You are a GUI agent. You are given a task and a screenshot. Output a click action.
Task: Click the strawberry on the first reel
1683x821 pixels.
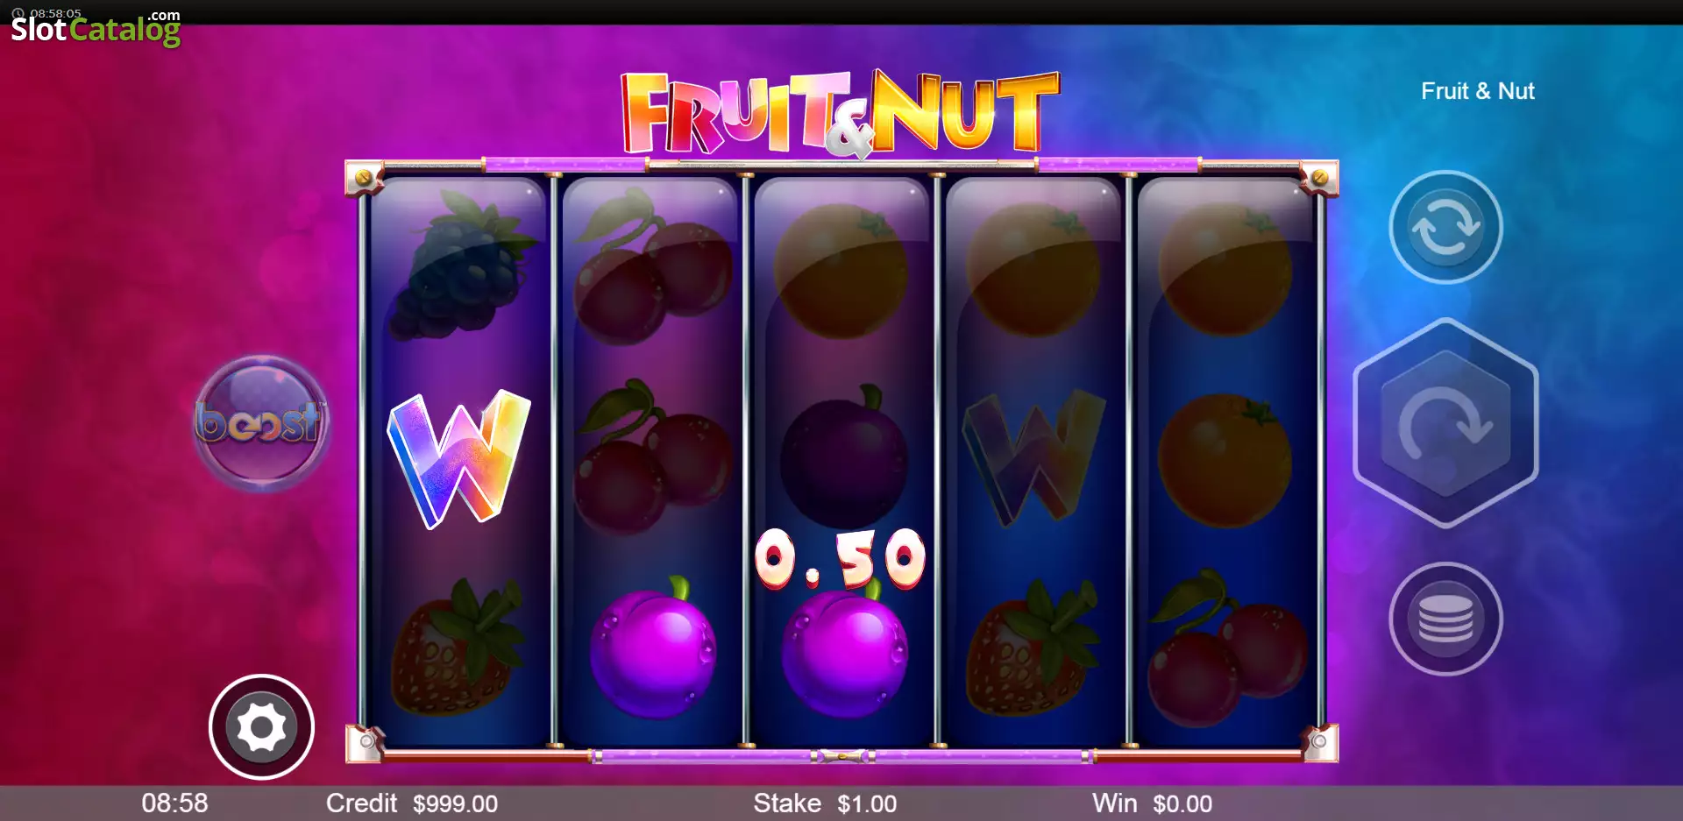coord(455,648)
